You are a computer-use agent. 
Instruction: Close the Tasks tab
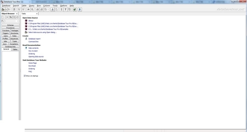37,14
